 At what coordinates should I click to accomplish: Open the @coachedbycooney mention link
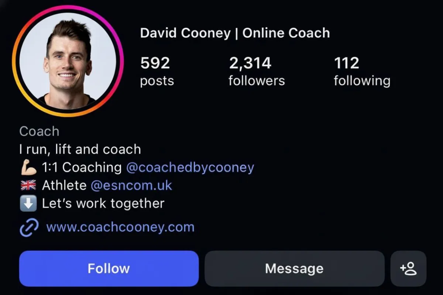point(190,167)
